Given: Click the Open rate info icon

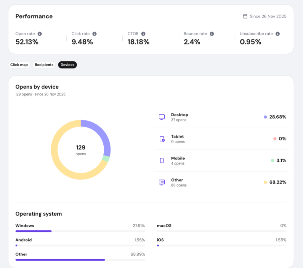Looking at the screenshot, I should point(40,34).
